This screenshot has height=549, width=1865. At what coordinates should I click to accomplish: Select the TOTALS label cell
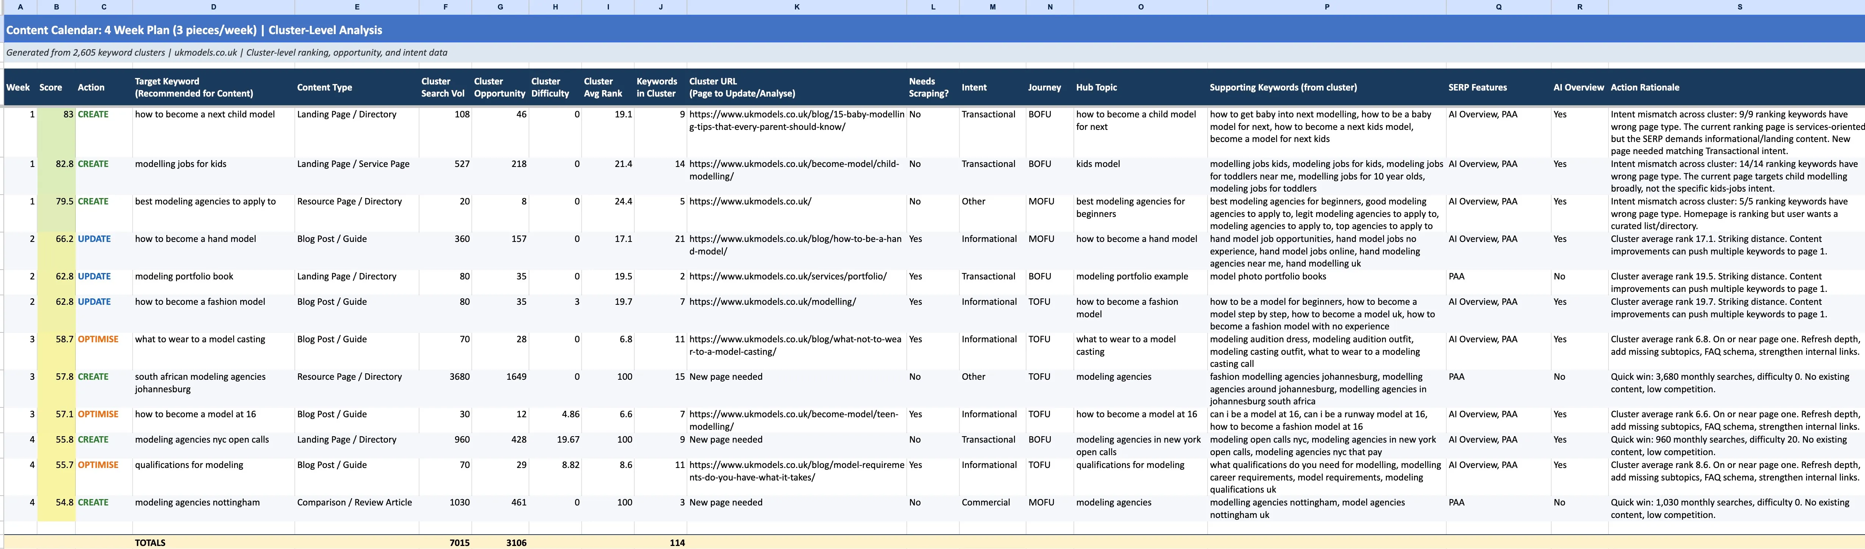(x=150, y=543)
